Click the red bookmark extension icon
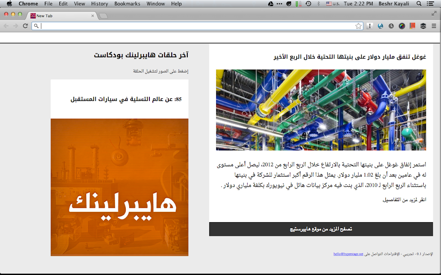 413,26
